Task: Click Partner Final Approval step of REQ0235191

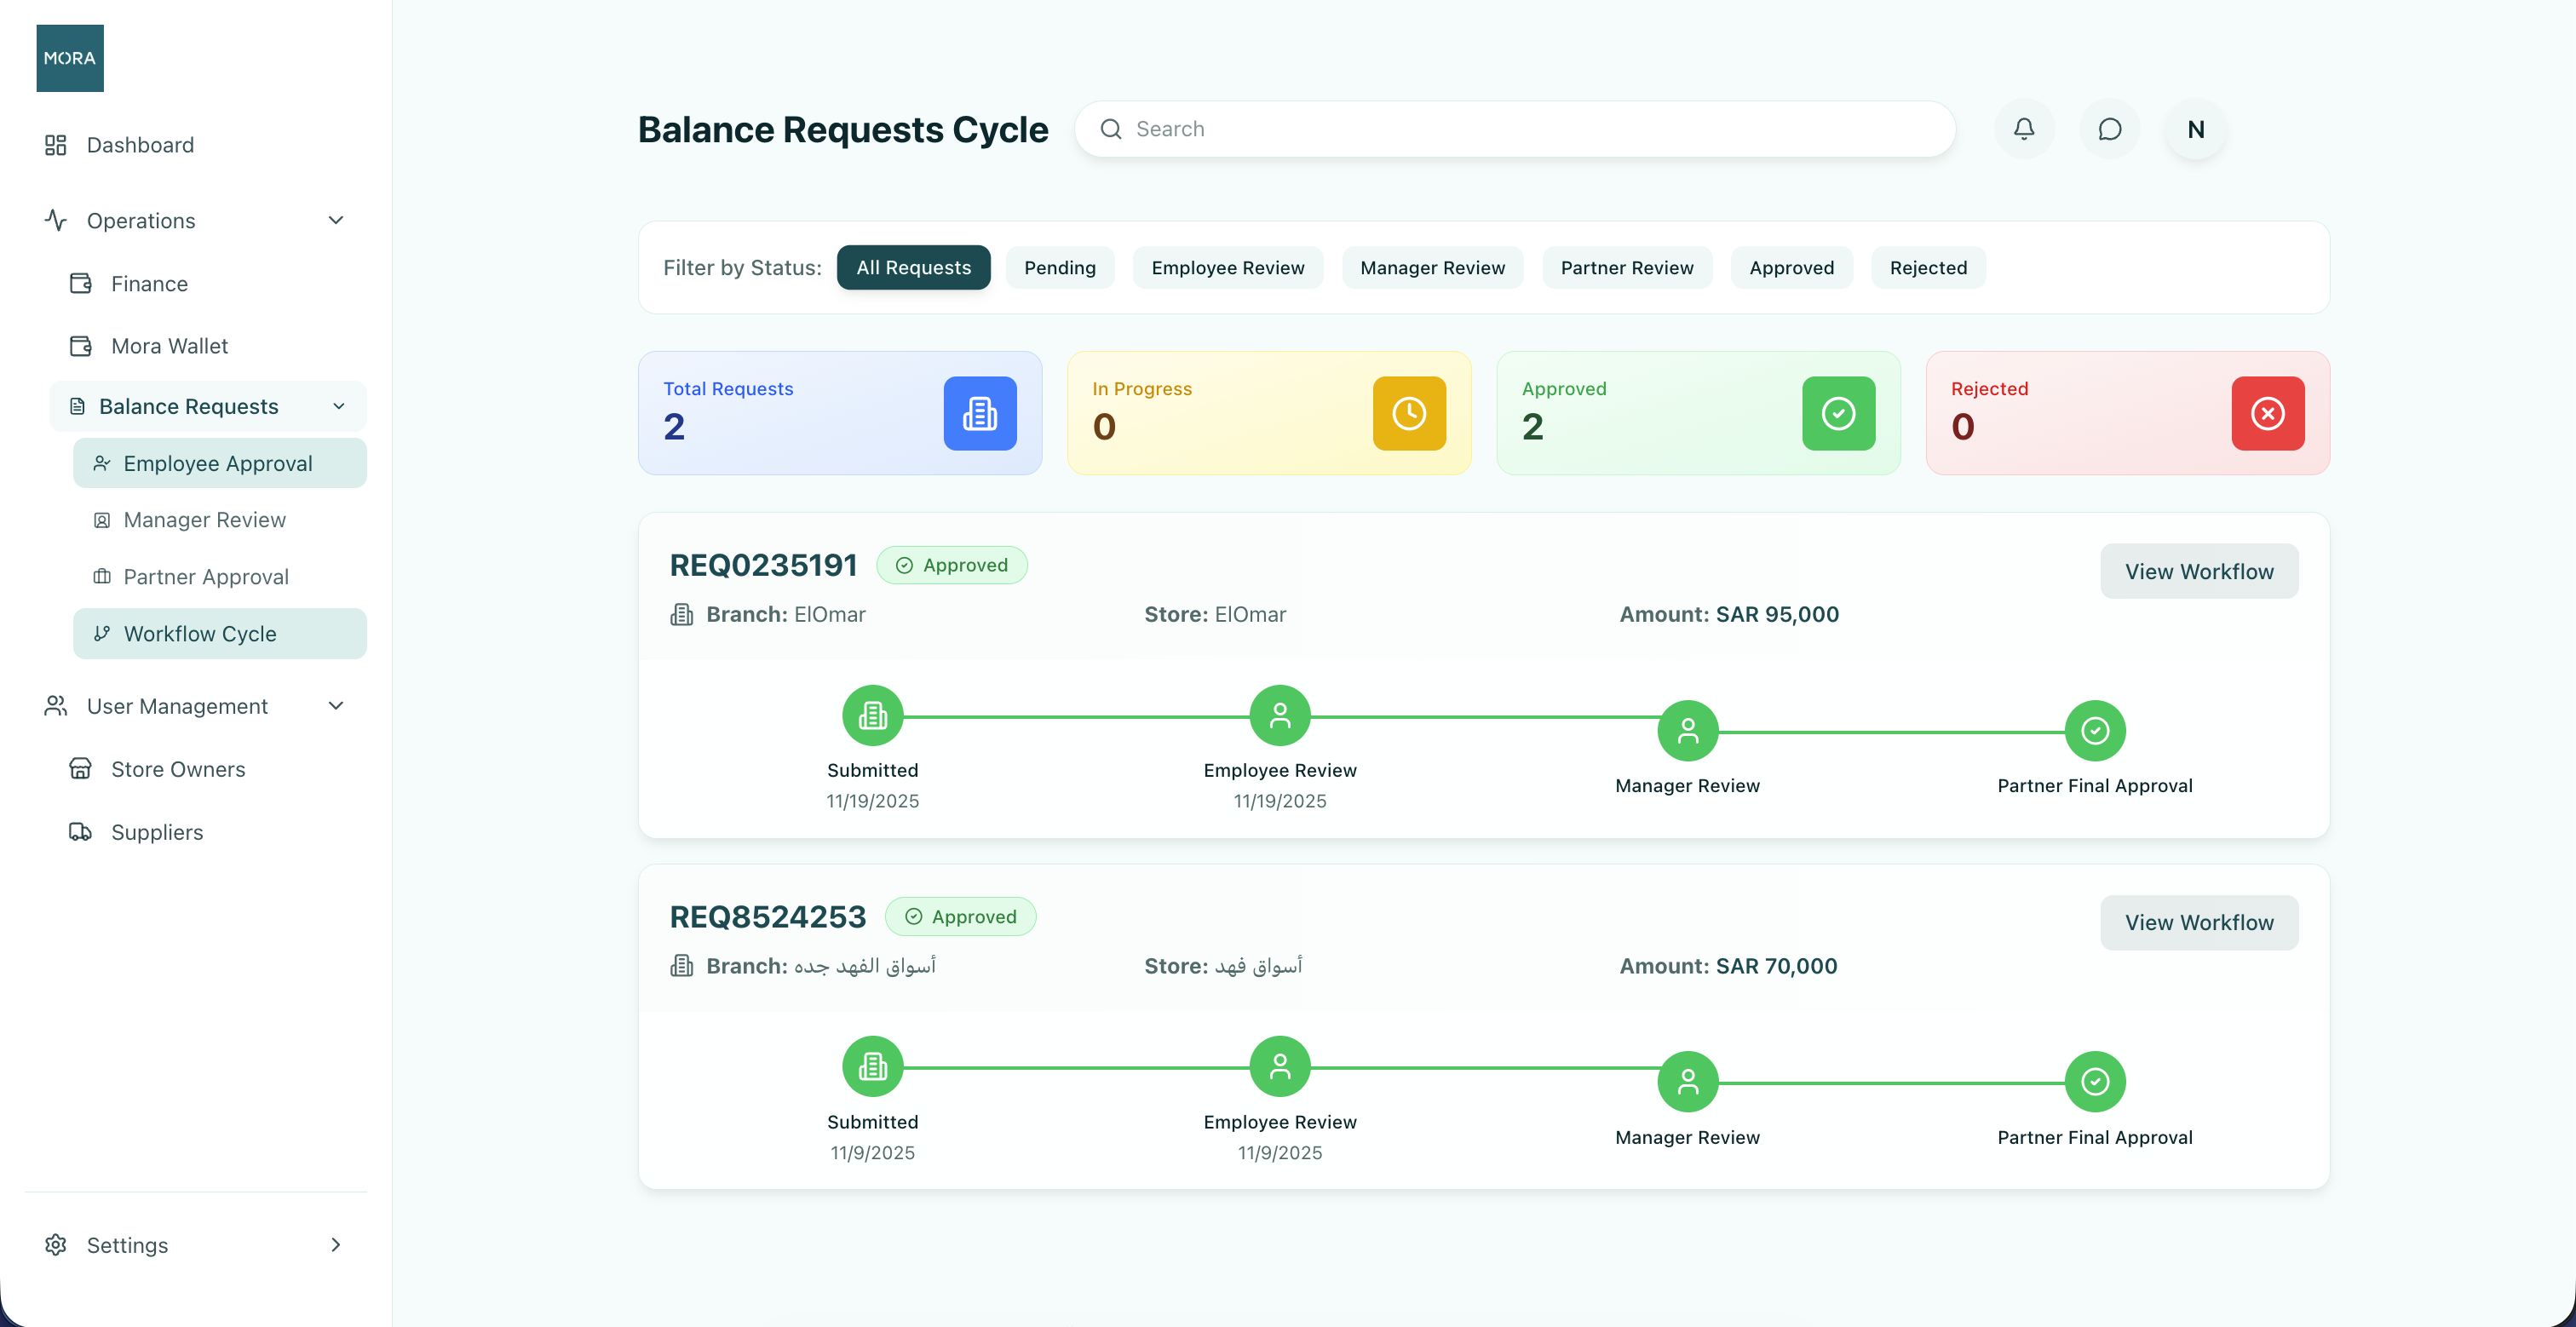Action: click(x=2095, y=731)
